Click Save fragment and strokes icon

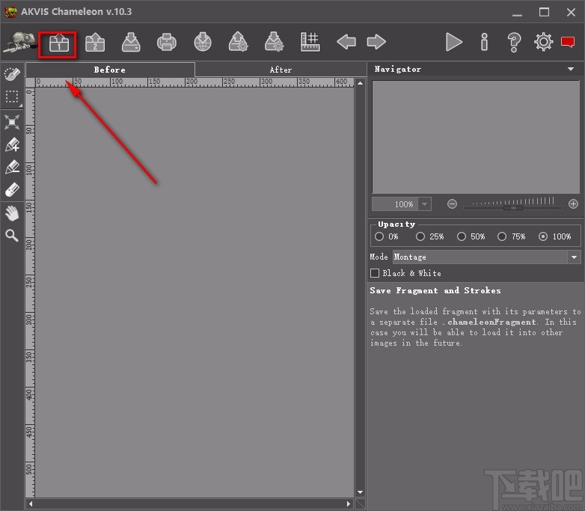275,42
